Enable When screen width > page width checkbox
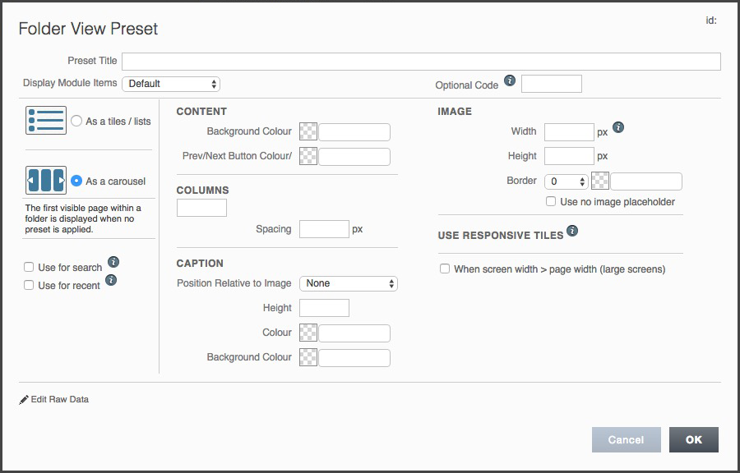 [445, 269]
